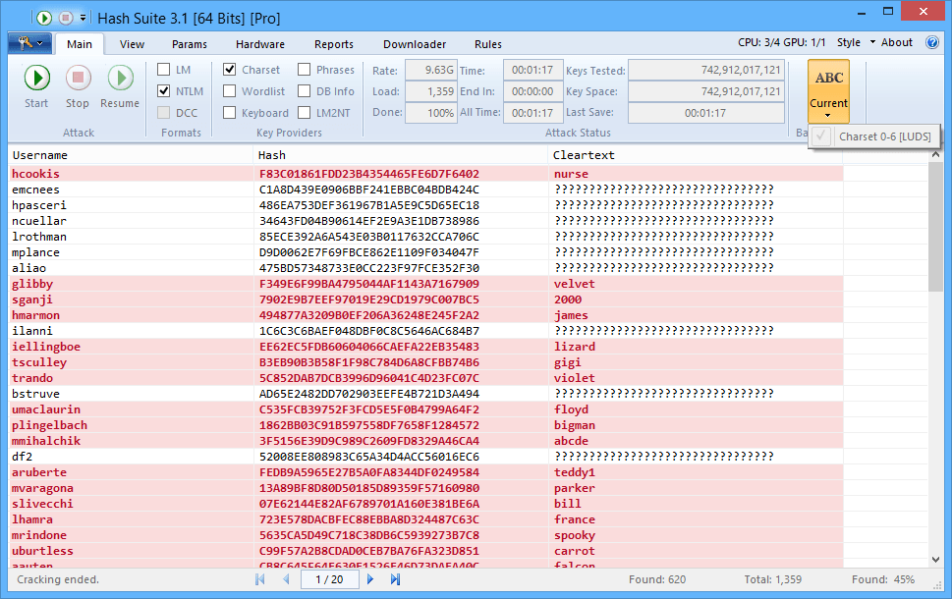This screenshot has height=599, width=952.
Task: Click the scrollbar up arrow
Action: coord(935,155)
